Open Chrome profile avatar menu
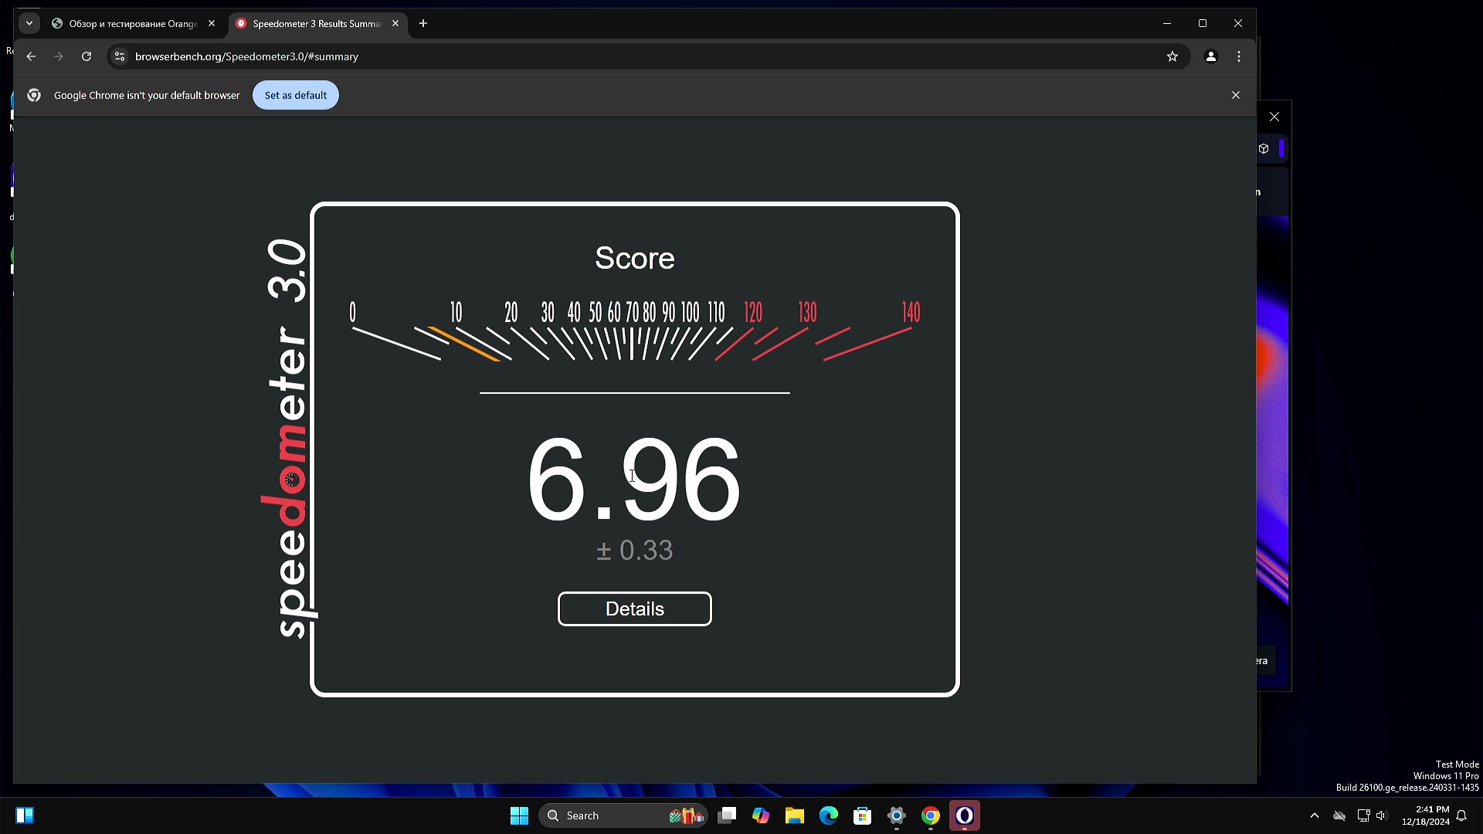The width and height of the screenshot is (1483, 834). [1210, 56]
